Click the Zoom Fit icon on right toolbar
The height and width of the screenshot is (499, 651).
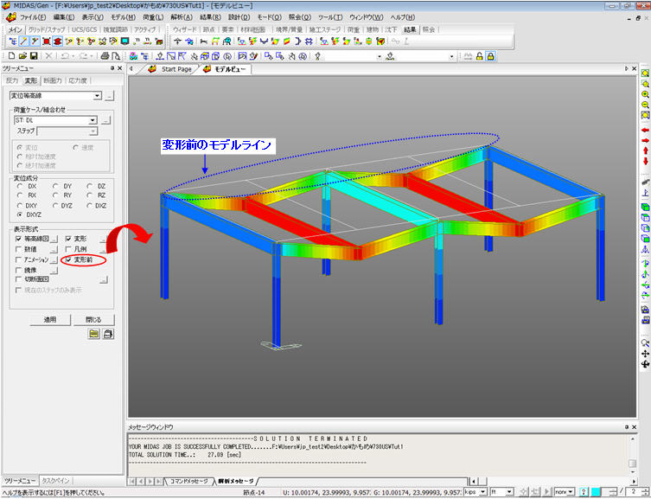coord(645,73)
